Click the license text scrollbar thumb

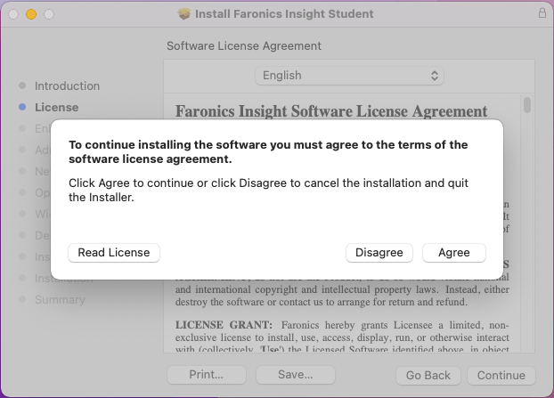coord(527,106)
